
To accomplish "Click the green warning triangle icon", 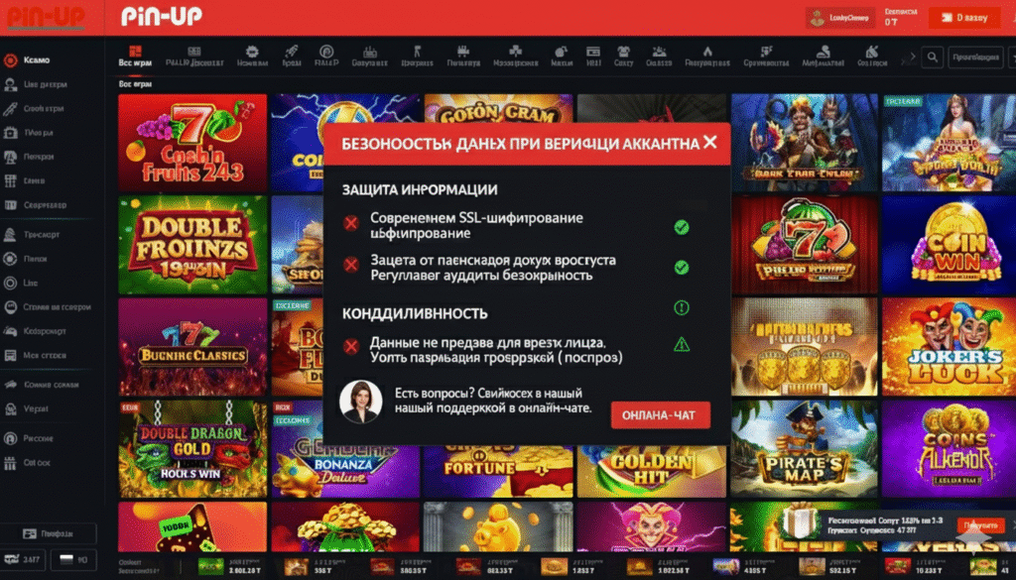I will 681,344.
